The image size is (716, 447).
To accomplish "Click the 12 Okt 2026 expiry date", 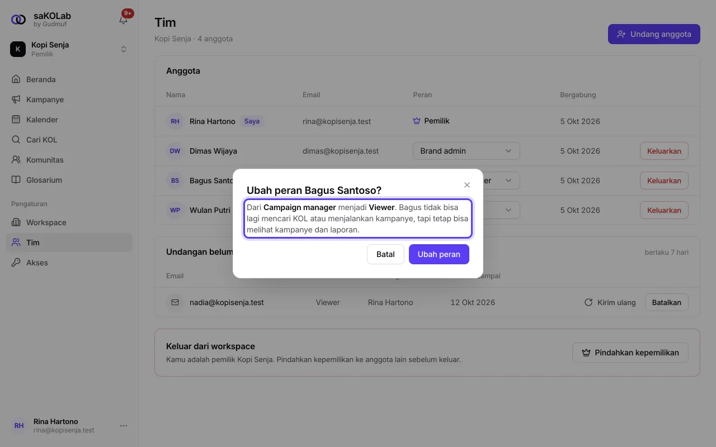I will pyautogui.click(x=473, y=302).
